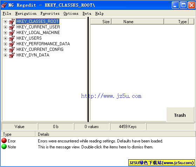Click the HKEY_USERS registry cube icon
Viewport: 196px width, 167px height.
pyautogui.click(x=12, y=38)
